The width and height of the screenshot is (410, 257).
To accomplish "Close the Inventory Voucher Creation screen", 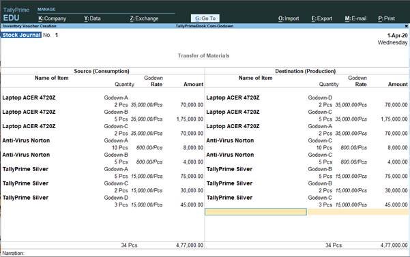I will (x=407, y=26).
